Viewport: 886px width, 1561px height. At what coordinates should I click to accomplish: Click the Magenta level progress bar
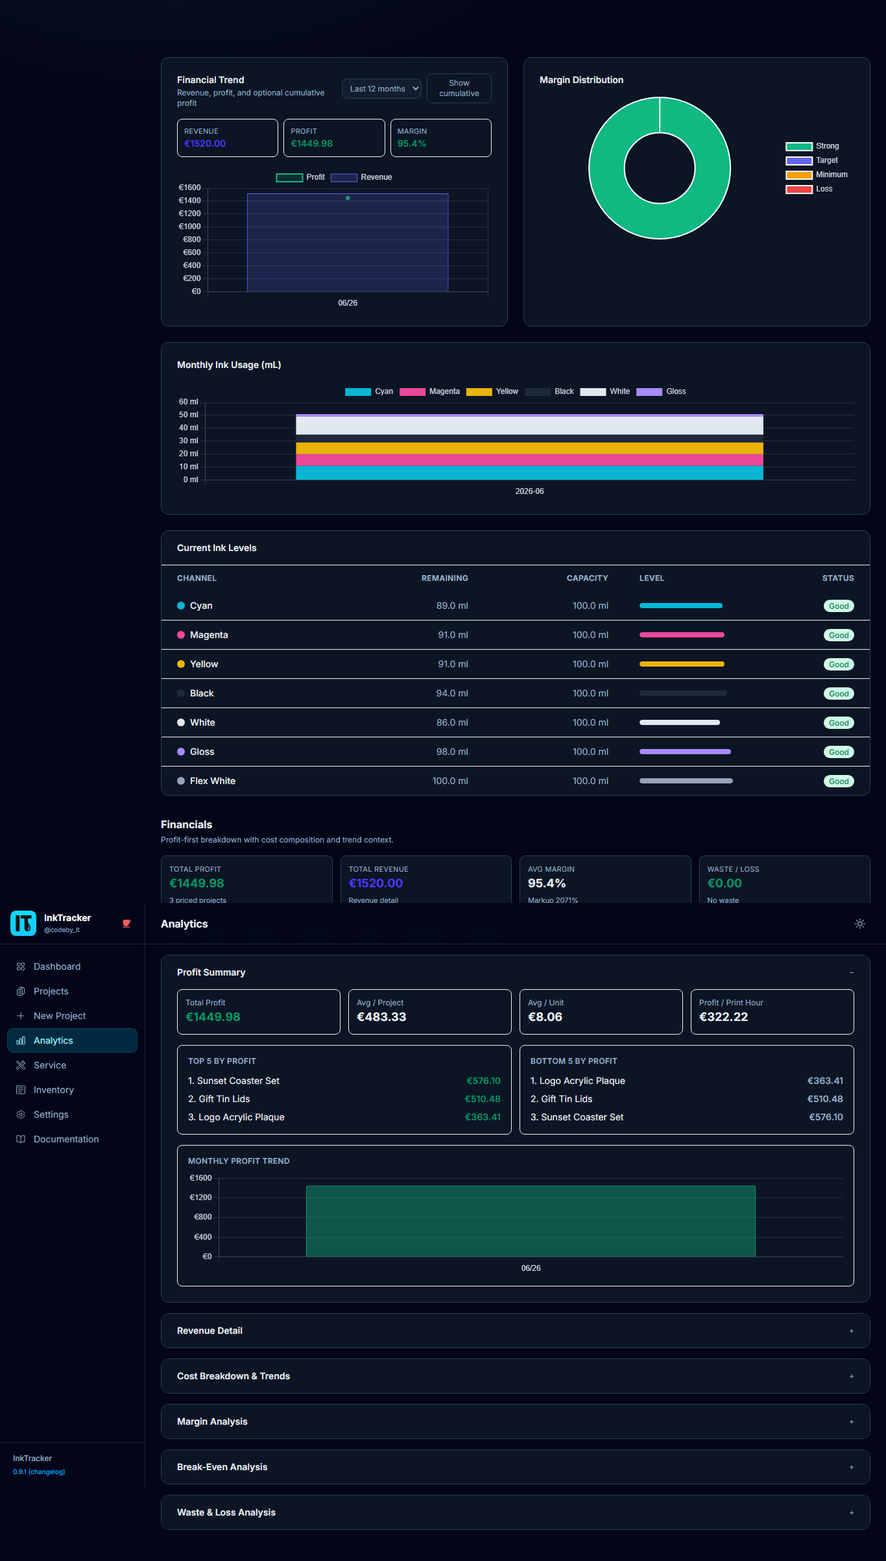(682, 635)
